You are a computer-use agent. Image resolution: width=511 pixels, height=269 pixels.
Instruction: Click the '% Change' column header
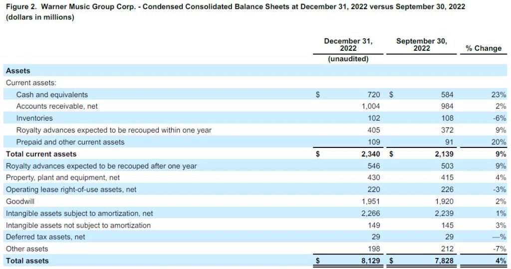coord(484,48)
